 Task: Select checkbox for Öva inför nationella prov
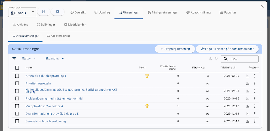17,114
